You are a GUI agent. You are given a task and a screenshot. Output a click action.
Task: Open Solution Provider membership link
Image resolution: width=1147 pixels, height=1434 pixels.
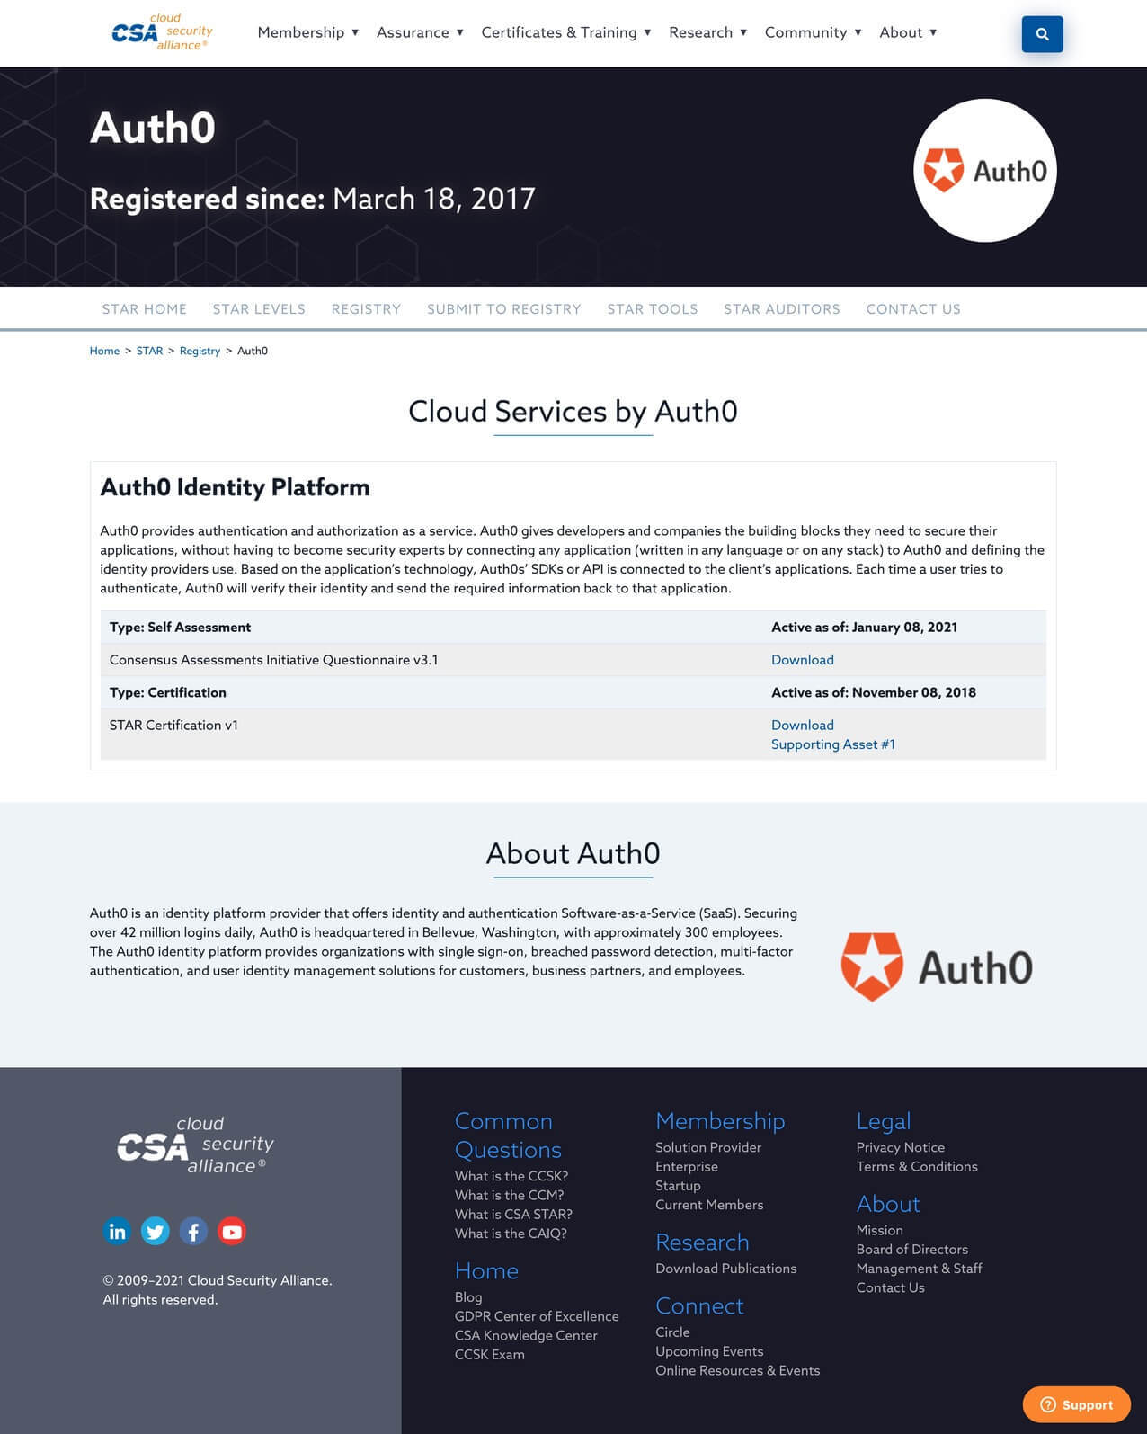708,1147
